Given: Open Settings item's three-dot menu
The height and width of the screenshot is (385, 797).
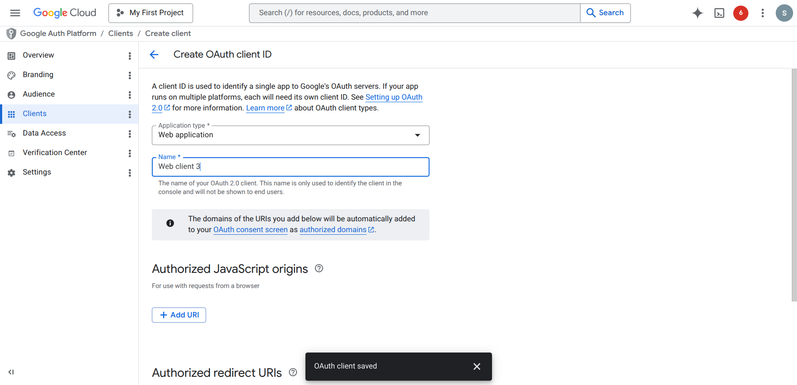Looking at the screenshot, I should [x=130, y=173].
